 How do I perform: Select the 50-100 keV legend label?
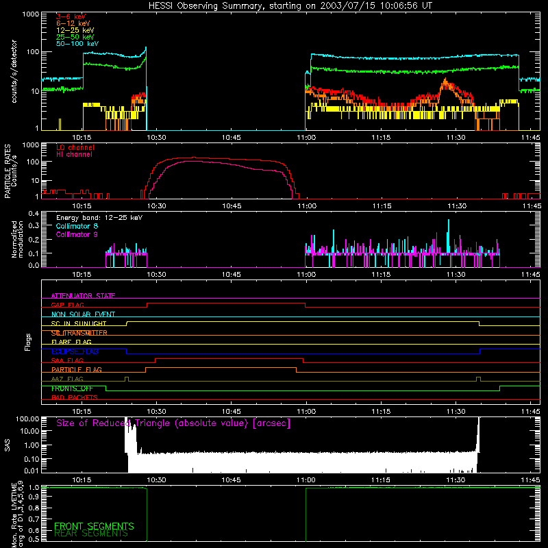pos(77,44)
